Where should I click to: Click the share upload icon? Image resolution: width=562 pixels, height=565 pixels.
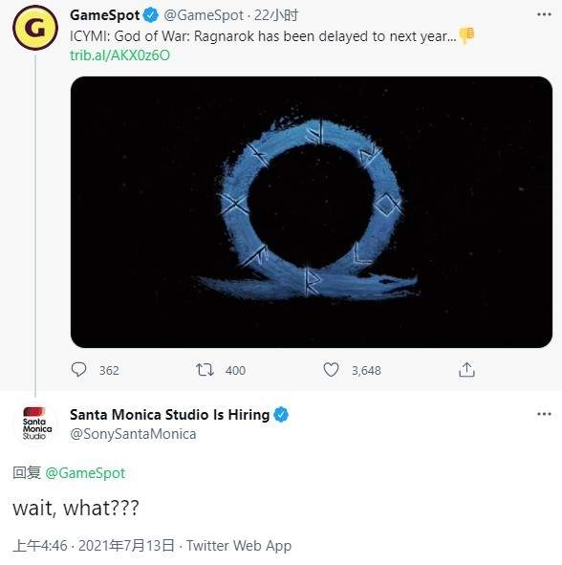pyautogui.click(x=466, y=370)
